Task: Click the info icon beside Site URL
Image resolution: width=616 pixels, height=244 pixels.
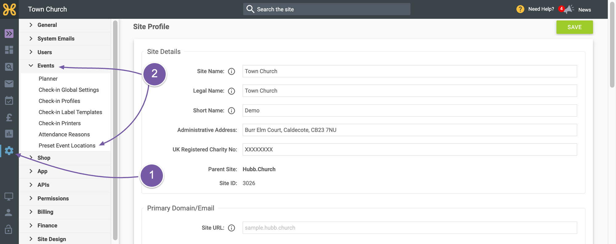Action: (x=231, y=228)
